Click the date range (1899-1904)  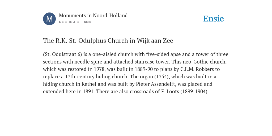pos(194,92)
